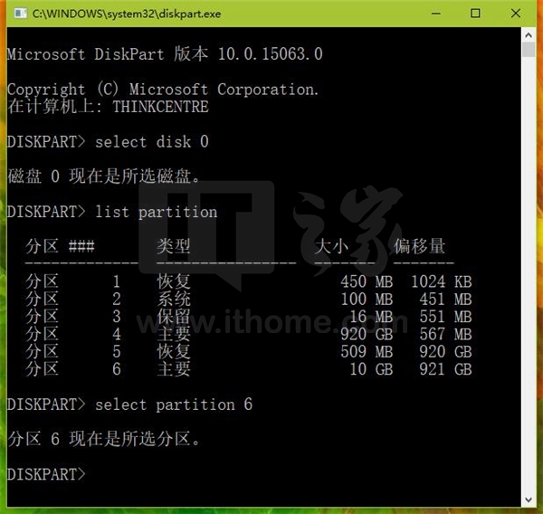Viewport: 543px width, 514px height.
Task: Click the partition 4 primary row, 920 GB
Action: click(x=248, y=334)
